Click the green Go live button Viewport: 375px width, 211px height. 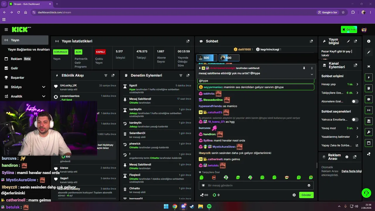(349, 30)
